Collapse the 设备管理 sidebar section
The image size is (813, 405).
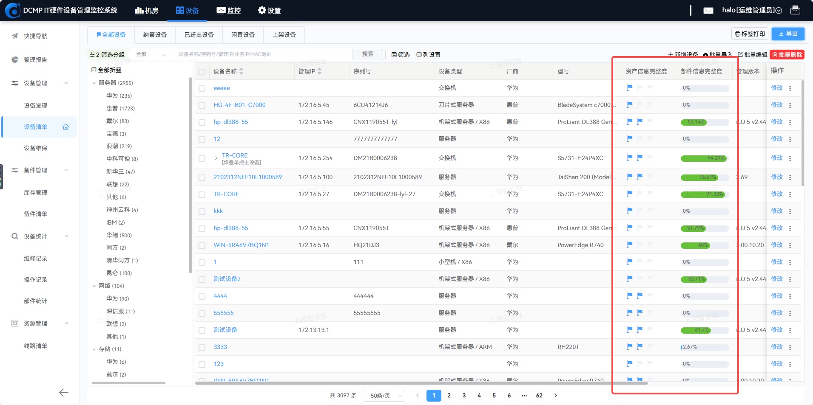coord(66,83)
